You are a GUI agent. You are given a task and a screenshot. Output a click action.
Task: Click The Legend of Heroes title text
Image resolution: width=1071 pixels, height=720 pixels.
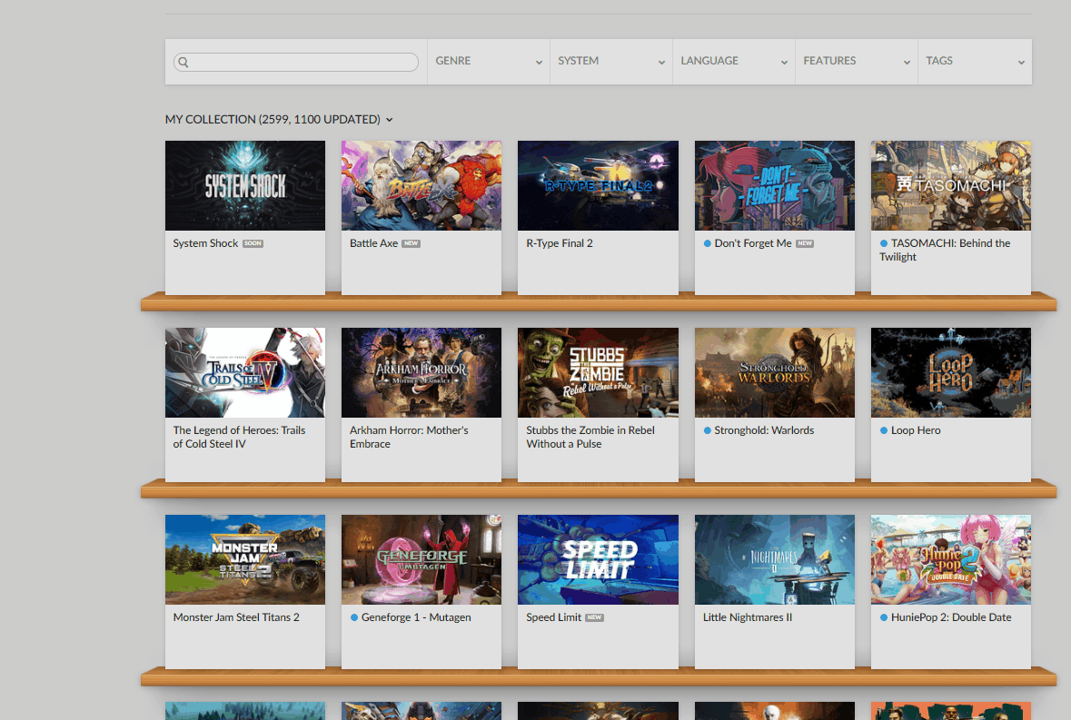(239, 438)
